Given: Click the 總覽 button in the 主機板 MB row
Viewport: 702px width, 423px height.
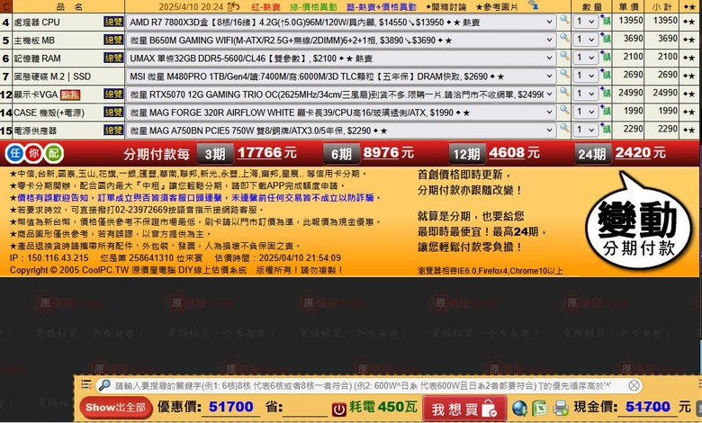Looking at the screenshot, I should [x=113, y=40].
